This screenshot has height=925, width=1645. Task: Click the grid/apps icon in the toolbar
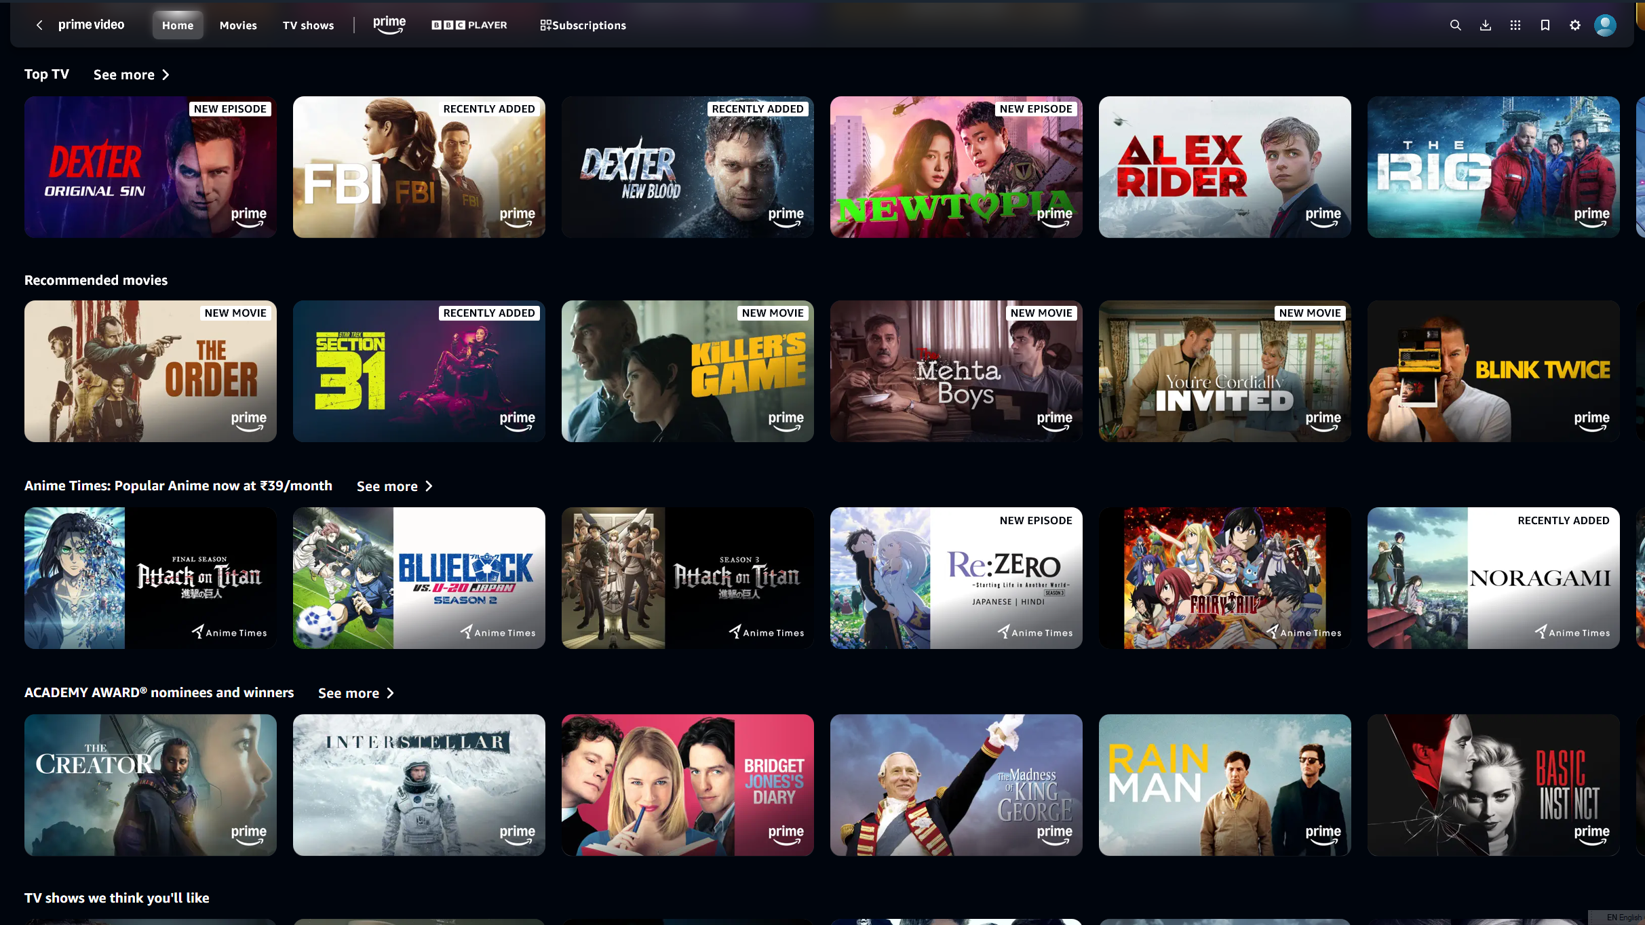click(x=1515, y=25)
